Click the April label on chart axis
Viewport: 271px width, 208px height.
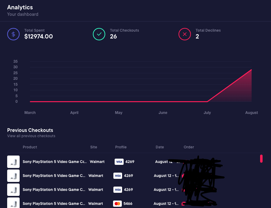coord(74,113)
